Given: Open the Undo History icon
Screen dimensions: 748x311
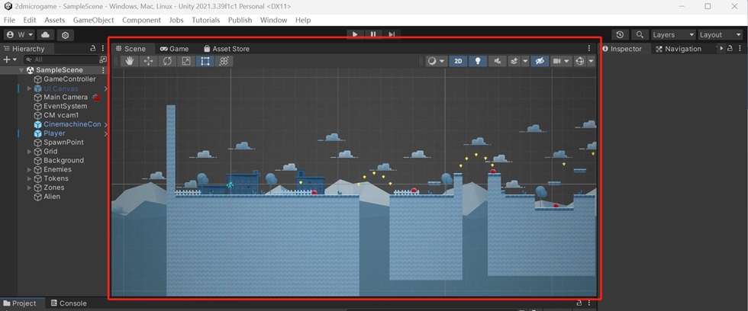Looking at the screenshot, I should pos(619,35).
